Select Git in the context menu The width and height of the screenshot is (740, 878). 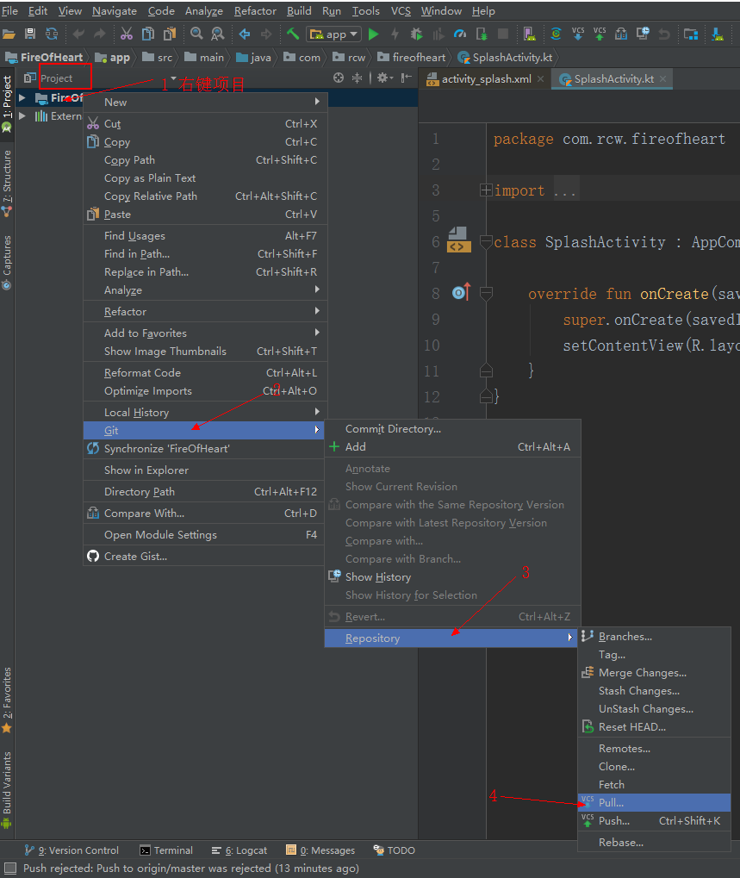pyautogui.click(x=205, y=430)
